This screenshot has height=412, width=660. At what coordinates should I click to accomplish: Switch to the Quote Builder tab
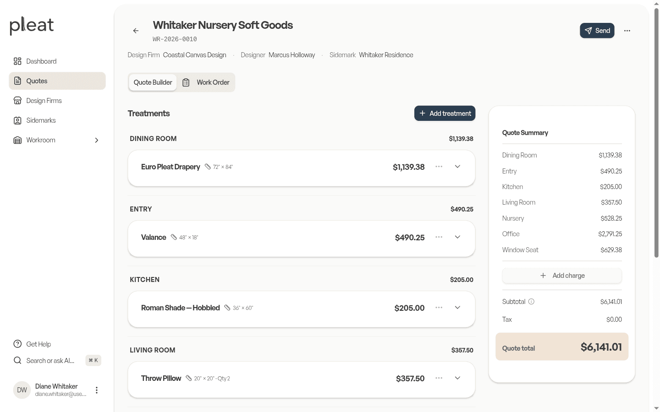[153, 82]
